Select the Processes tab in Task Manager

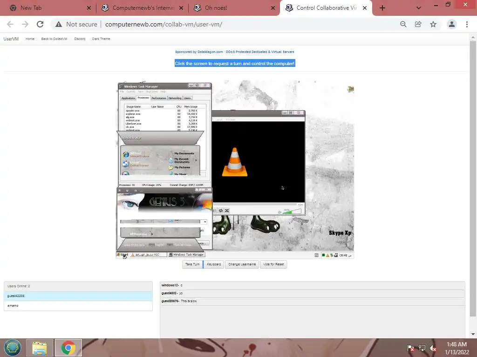[143, 98]
